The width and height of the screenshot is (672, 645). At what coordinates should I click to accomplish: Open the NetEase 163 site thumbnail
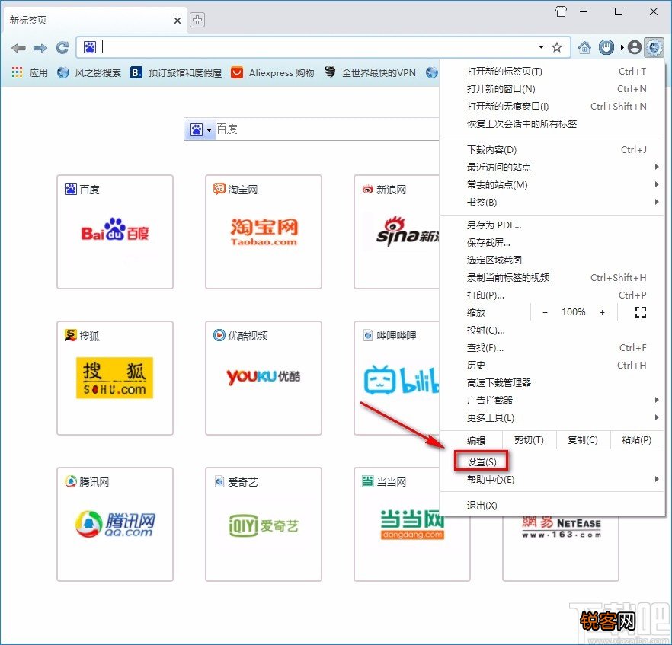[561, 548]
